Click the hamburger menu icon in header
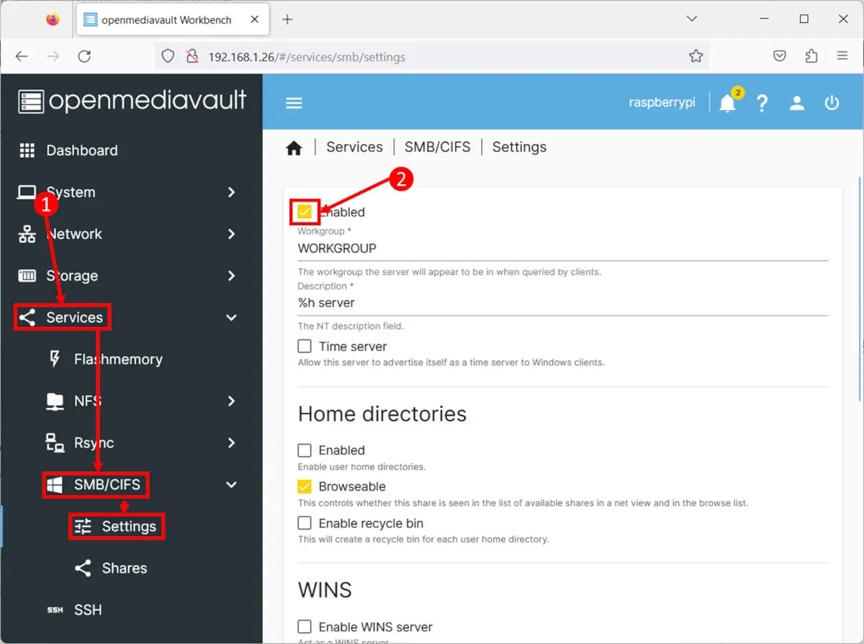Image resolution: width=864 pixels, height=644 pixels. point(294,103)
